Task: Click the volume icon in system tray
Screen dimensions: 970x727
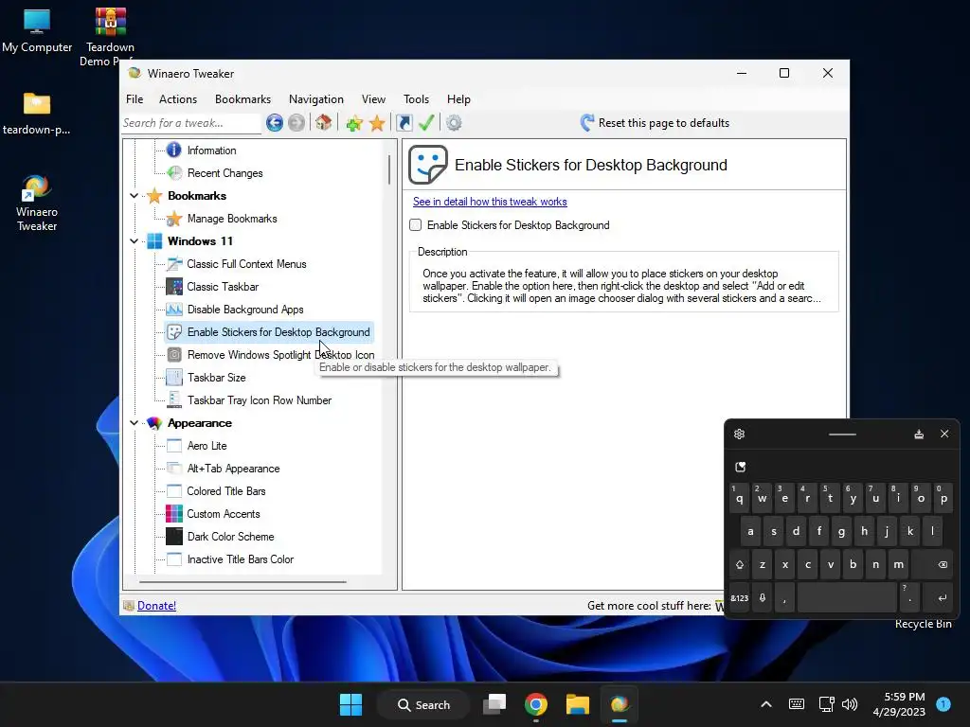Action: [x=850, y=704]
